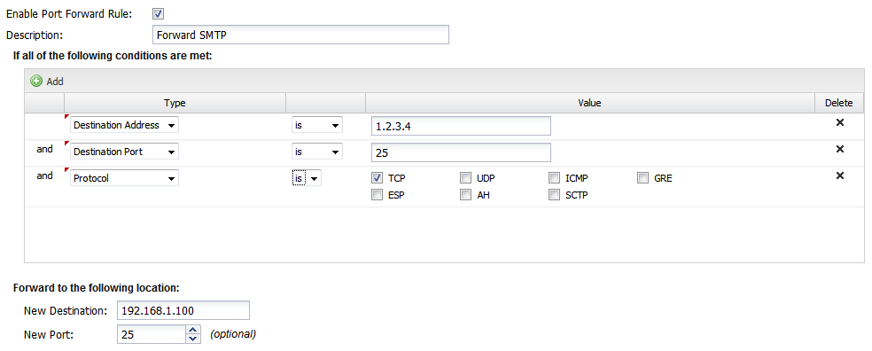The width and height of the screenshot is (872, 351).
Task: Open the 'is' operator dropdown for Protocol
Action: [307, 178]
